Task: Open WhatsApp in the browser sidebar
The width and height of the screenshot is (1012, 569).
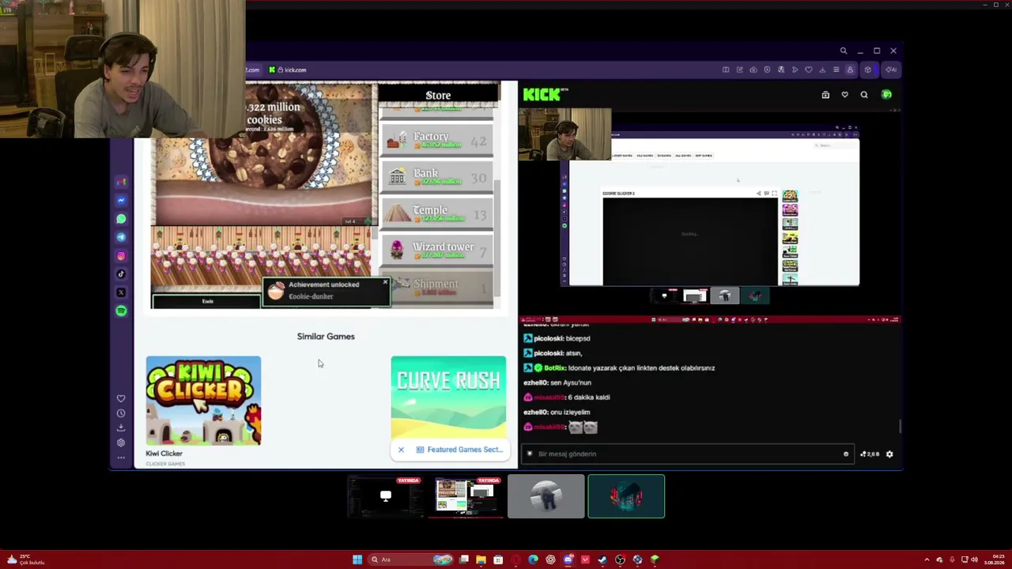Action: coord(121,219)
